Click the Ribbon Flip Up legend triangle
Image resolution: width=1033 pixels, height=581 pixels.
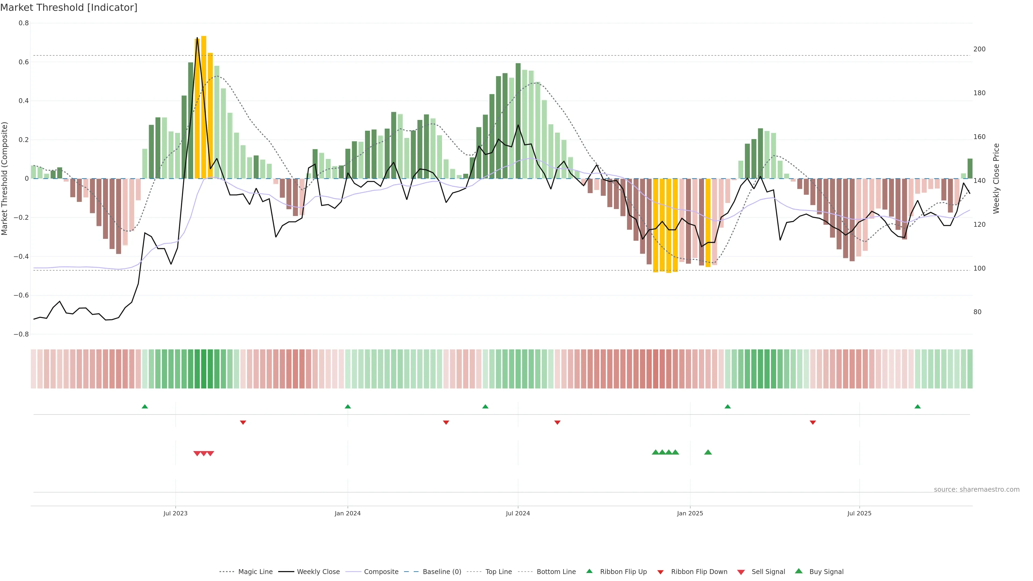point(589,571)
